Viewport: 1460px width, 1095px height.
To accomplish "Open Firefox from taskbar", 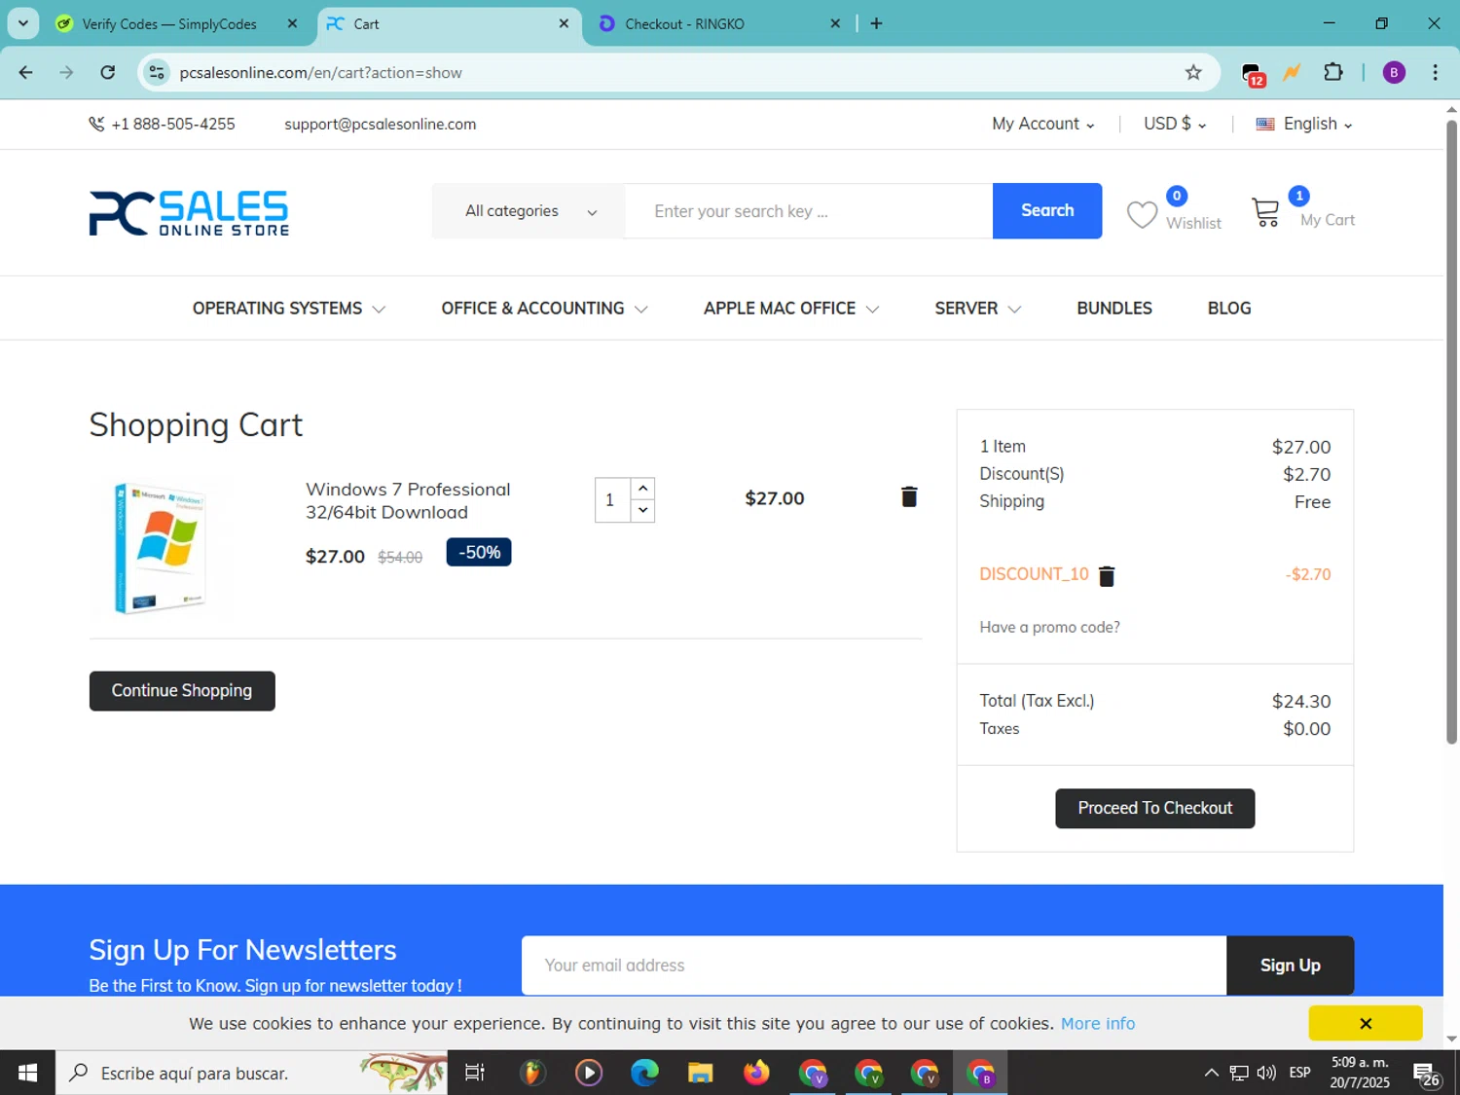I will 756,1073.
